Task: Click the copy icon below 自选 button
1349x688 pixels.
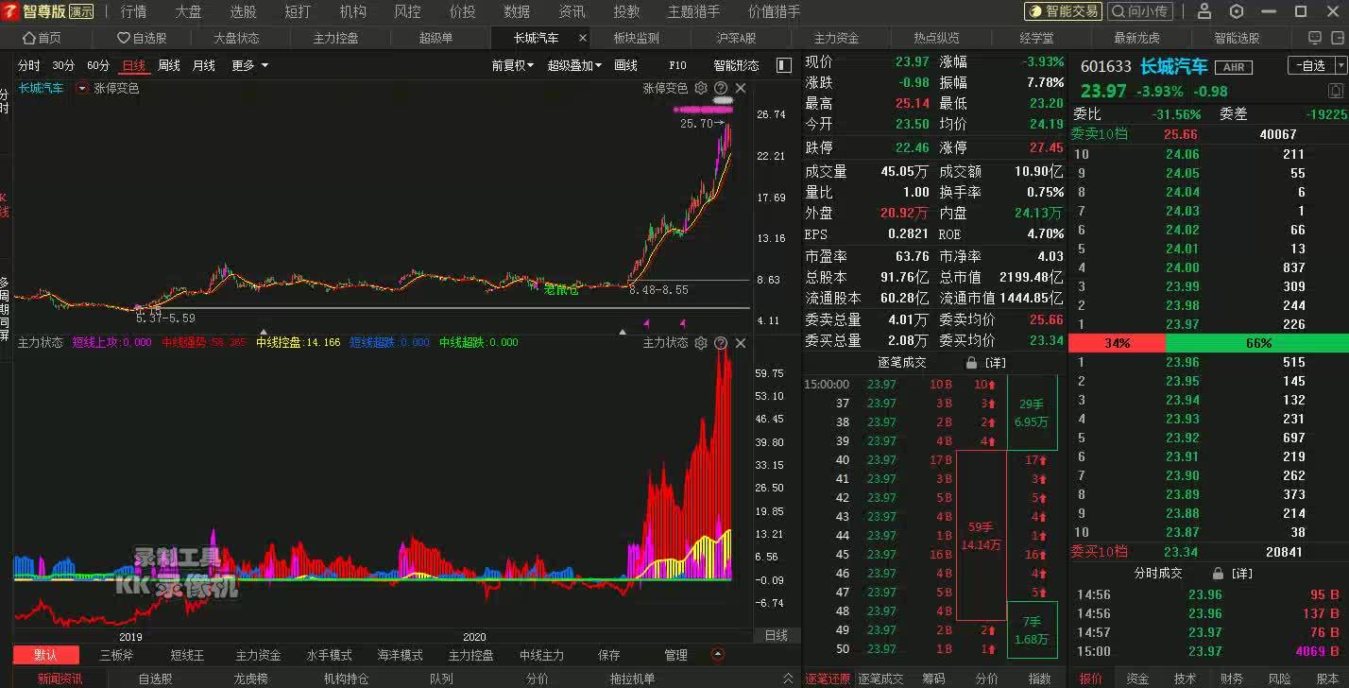Action: (1336, 91)
